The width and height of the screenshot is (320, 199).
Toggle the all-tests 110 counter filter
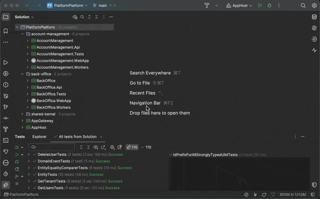(x=132, y=147)
